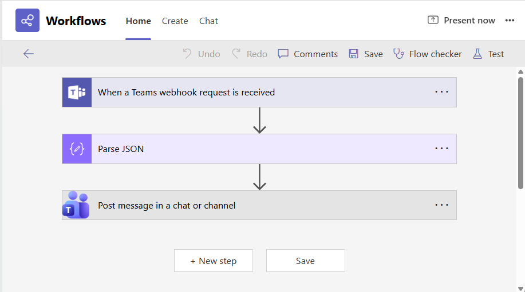Switch to the Chat tab
Screen dimensions: 525x292
pyautogui.click(x=208, y=21)
